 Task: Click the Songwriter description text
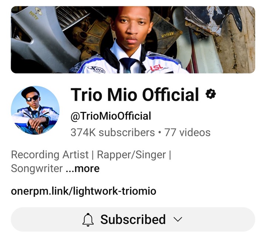click(x=37, y=168)
